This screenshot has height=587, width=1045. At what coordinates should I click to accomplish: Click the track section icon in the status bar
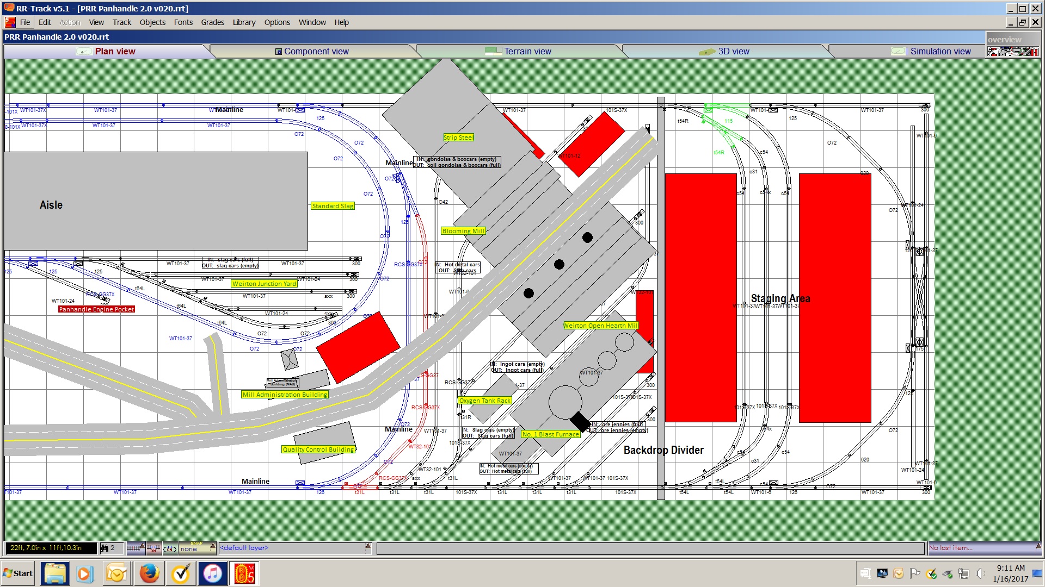[x=134, y=548]
